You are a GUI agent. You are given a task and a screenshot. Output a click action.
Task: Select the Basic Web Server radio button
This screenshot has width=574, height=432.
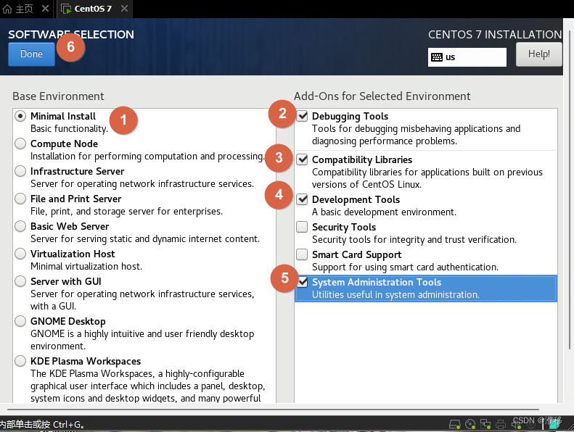pos(20,226)
